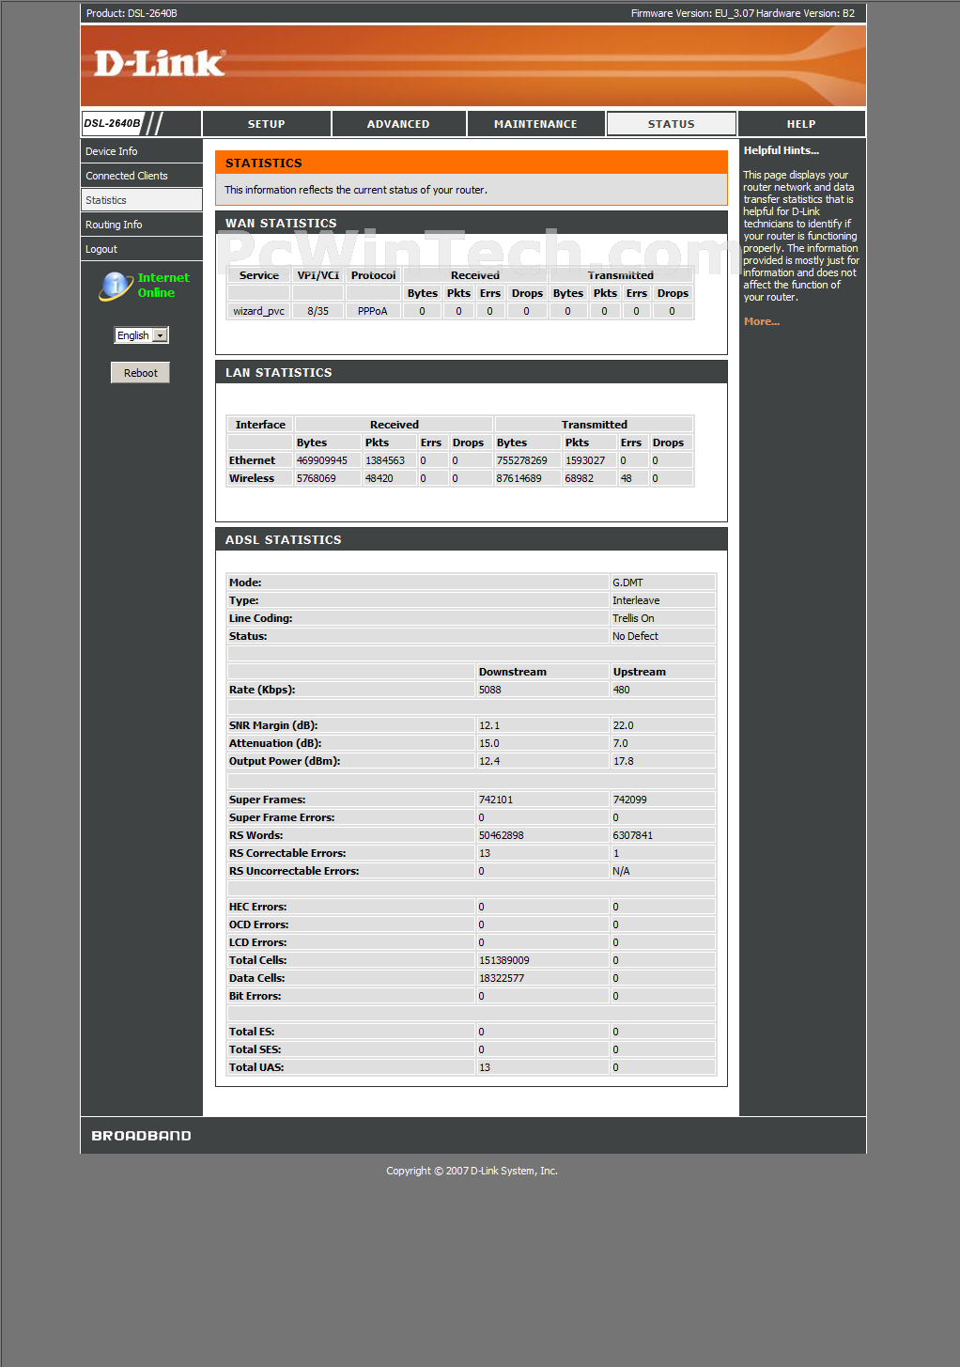Screen dimensions: 960x1367
Task: Click the Trellis On line coding value
Action: pyautogui.click(x=634, y=618)
